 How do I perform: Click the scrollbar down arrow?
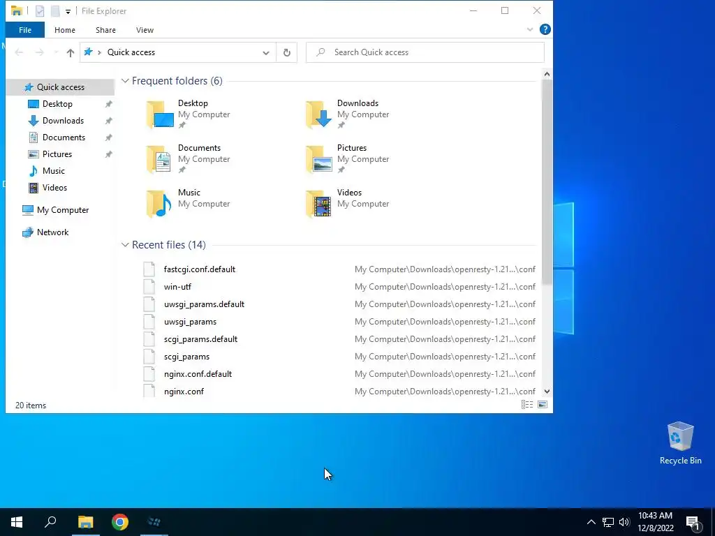[547, 391]
